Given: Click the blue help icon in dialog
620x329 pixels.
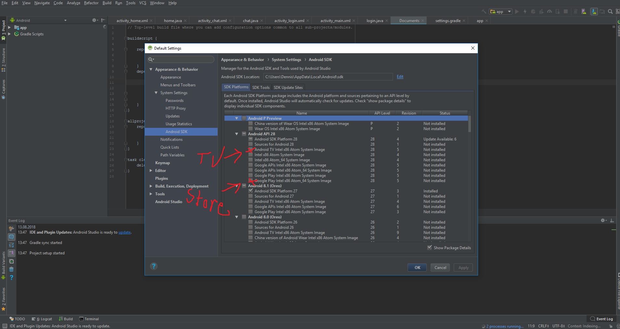Looking at the screenshot, I should (154, 266).
